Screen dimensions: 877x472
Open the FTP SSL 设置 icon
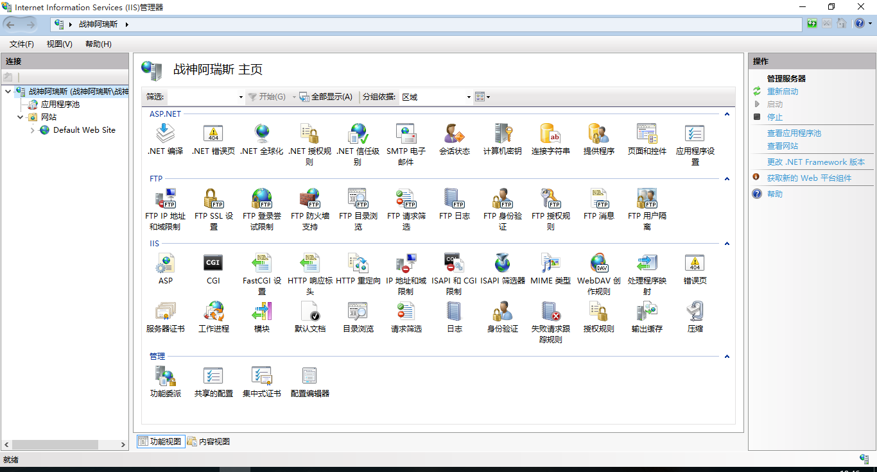(x=213, y=198)
